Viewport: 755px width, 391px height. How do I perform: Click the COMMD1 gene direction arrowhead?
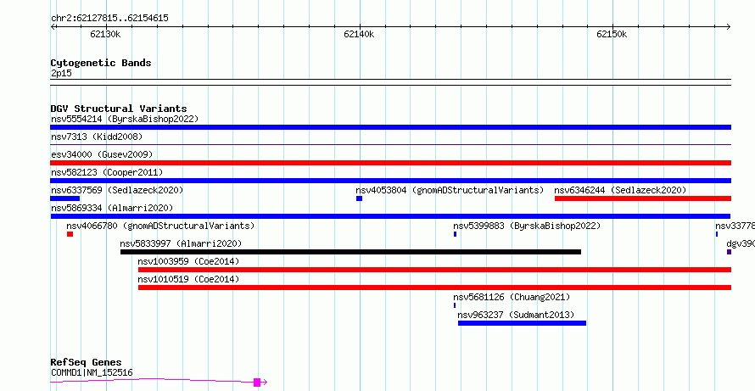click(265, 383)
